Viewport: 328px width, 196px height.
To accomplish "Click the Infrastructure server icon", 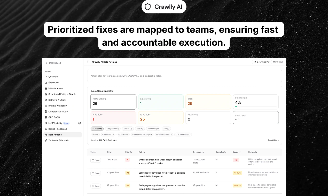I will pos(46,88).
